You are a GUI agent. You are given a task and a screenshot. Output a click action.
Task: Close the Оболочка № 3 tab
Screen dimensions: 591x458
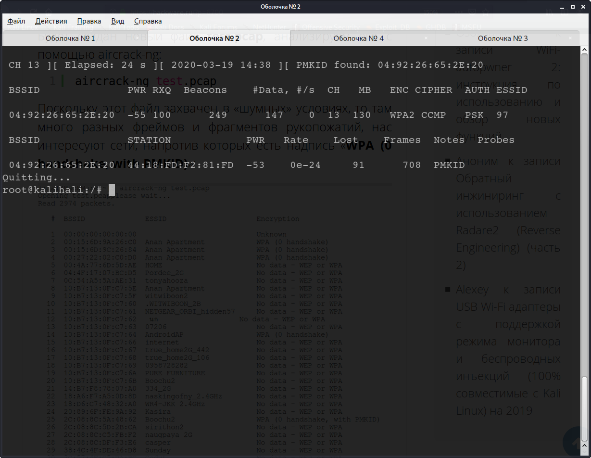tap(570, 38)
